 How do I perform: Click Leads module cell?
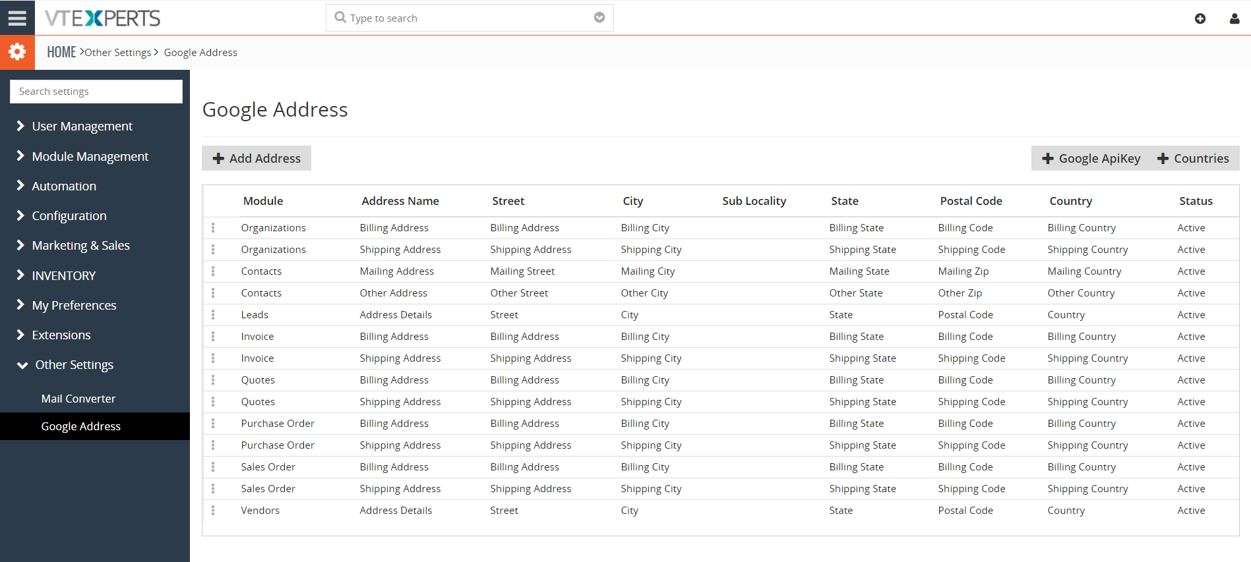(x=255, y=314)
